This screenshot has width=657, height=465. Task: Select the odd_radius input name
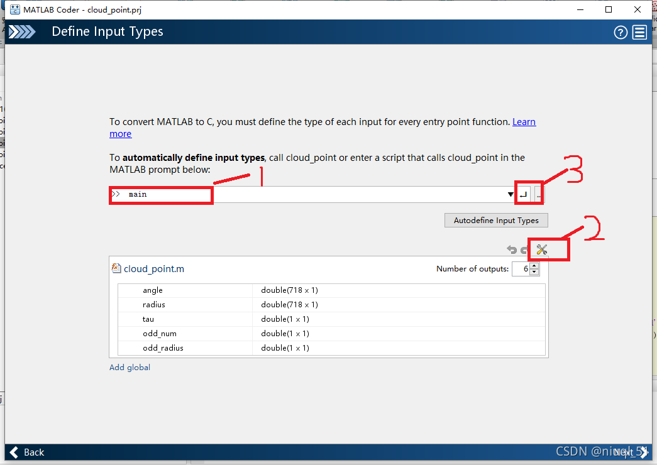(x=163, y=348)
